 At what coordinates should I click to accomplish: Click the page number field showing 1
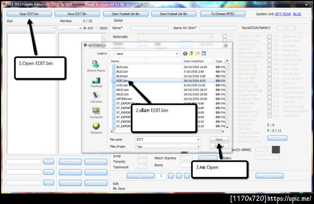click(x=161, y=176)
